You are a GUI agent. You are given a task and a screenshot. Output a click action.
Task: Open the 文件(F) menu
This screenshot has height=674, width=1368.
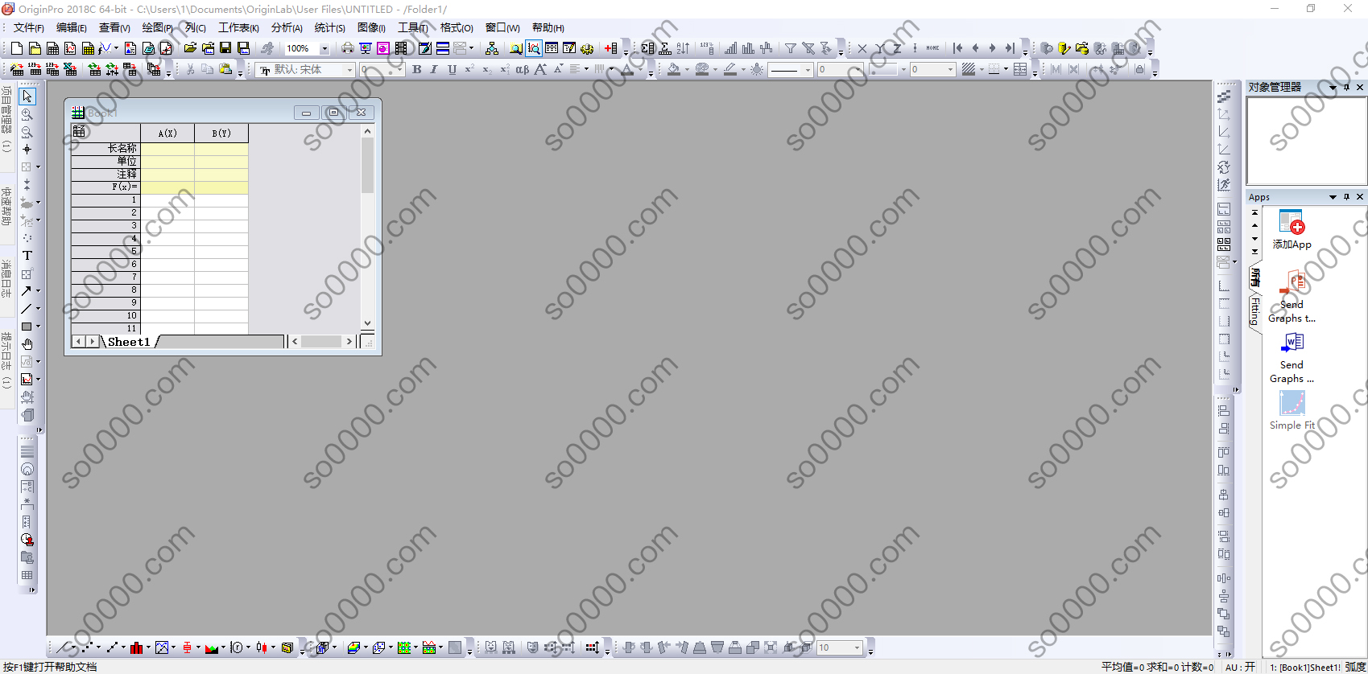coord(28,28)
